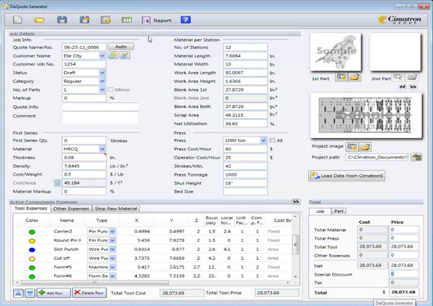Click the Customer Job No. field
433x306 pixels.
[x=84, y=64]
